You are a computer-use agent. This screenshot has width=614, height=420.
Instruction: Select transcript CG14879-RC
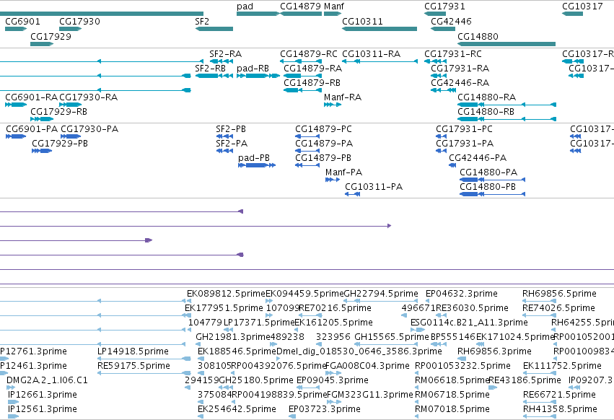click(301, 61)
